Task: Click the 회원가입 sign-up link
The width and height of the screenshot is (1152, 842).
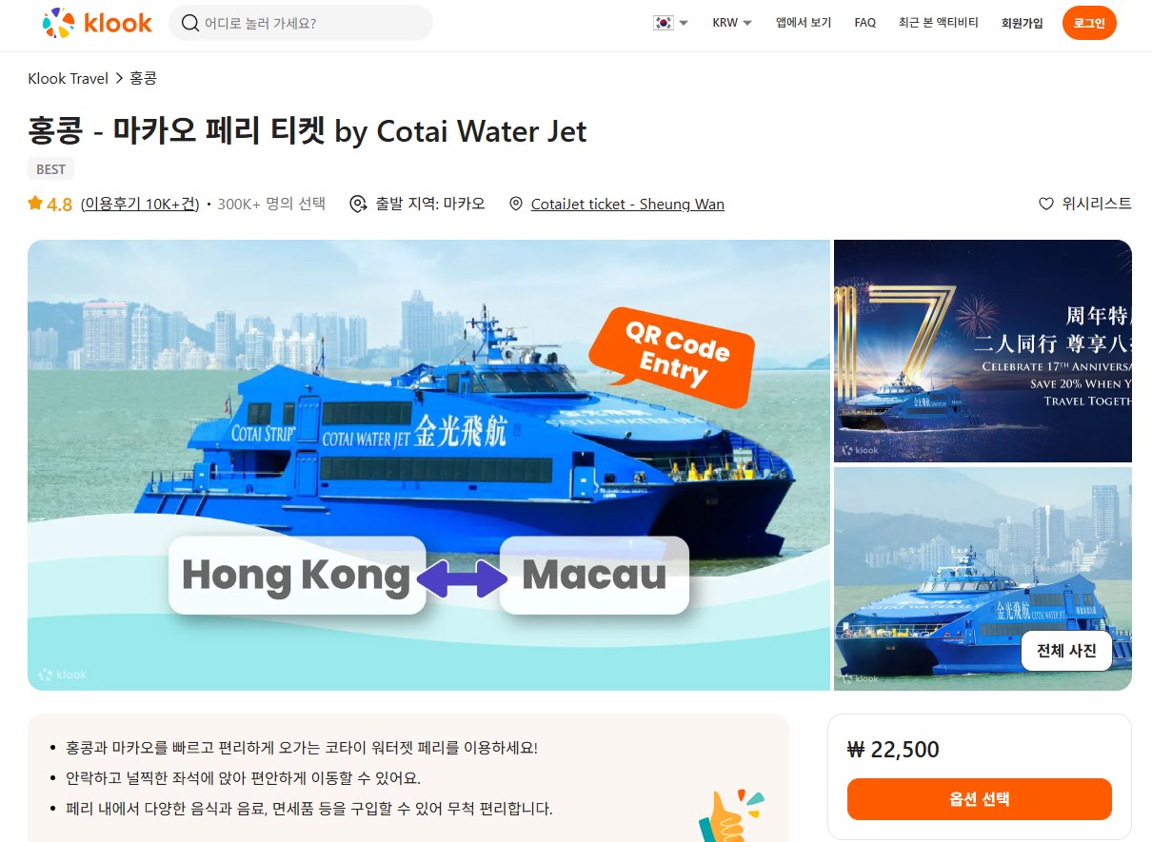Action: tap(1023, 23)
